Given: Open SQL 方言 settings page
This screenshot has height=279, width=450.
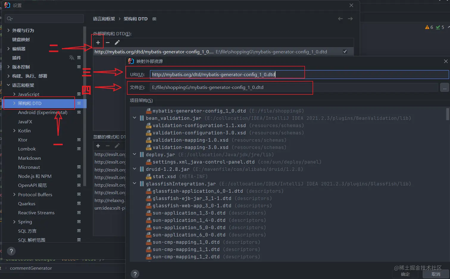Looking at the screenshot, I should click(x=27, y=231).
